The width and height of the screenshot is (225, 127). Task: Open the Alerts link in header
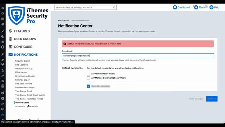202,7
